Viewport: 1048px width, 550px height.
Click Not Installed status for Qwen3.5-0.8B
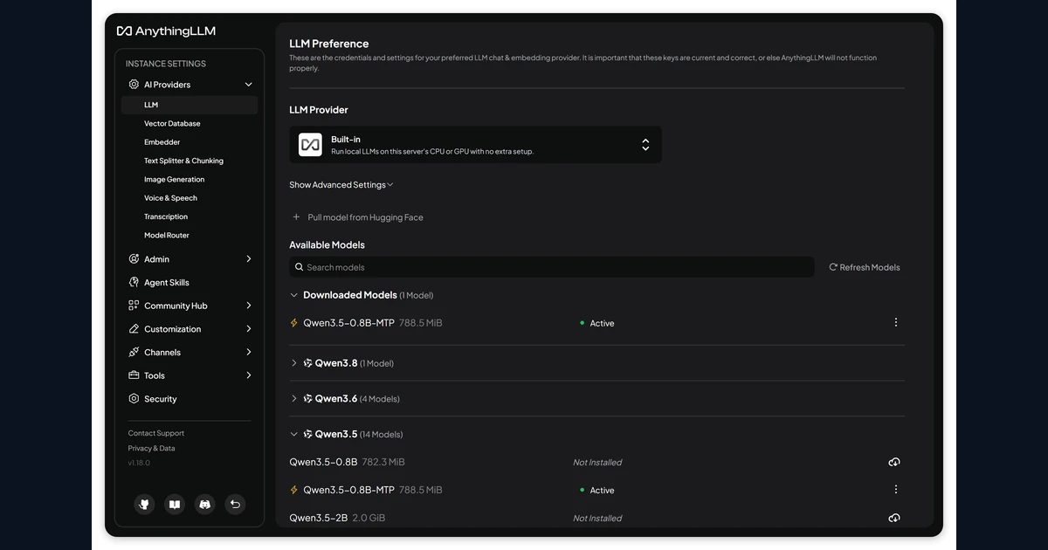[597, 463]
